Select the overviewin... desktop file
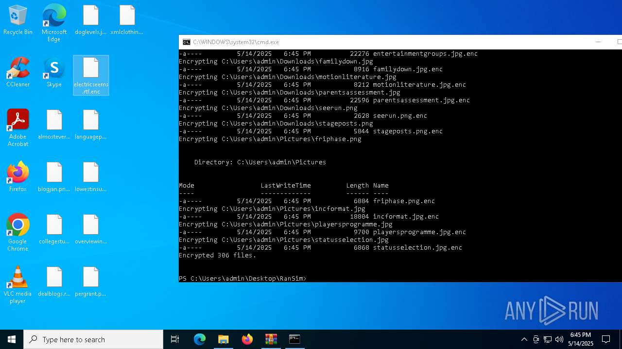Screen dimensions: 622x349 tap(91, 230)
